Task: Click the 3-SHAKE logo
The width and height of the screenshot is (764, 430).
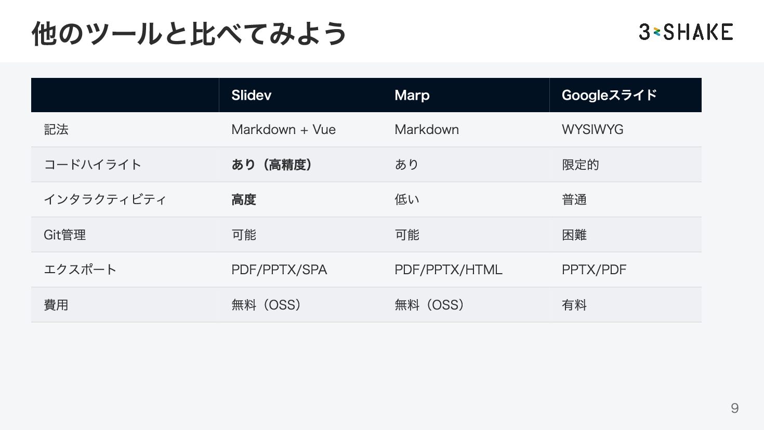Action: (x=686, y=32)
